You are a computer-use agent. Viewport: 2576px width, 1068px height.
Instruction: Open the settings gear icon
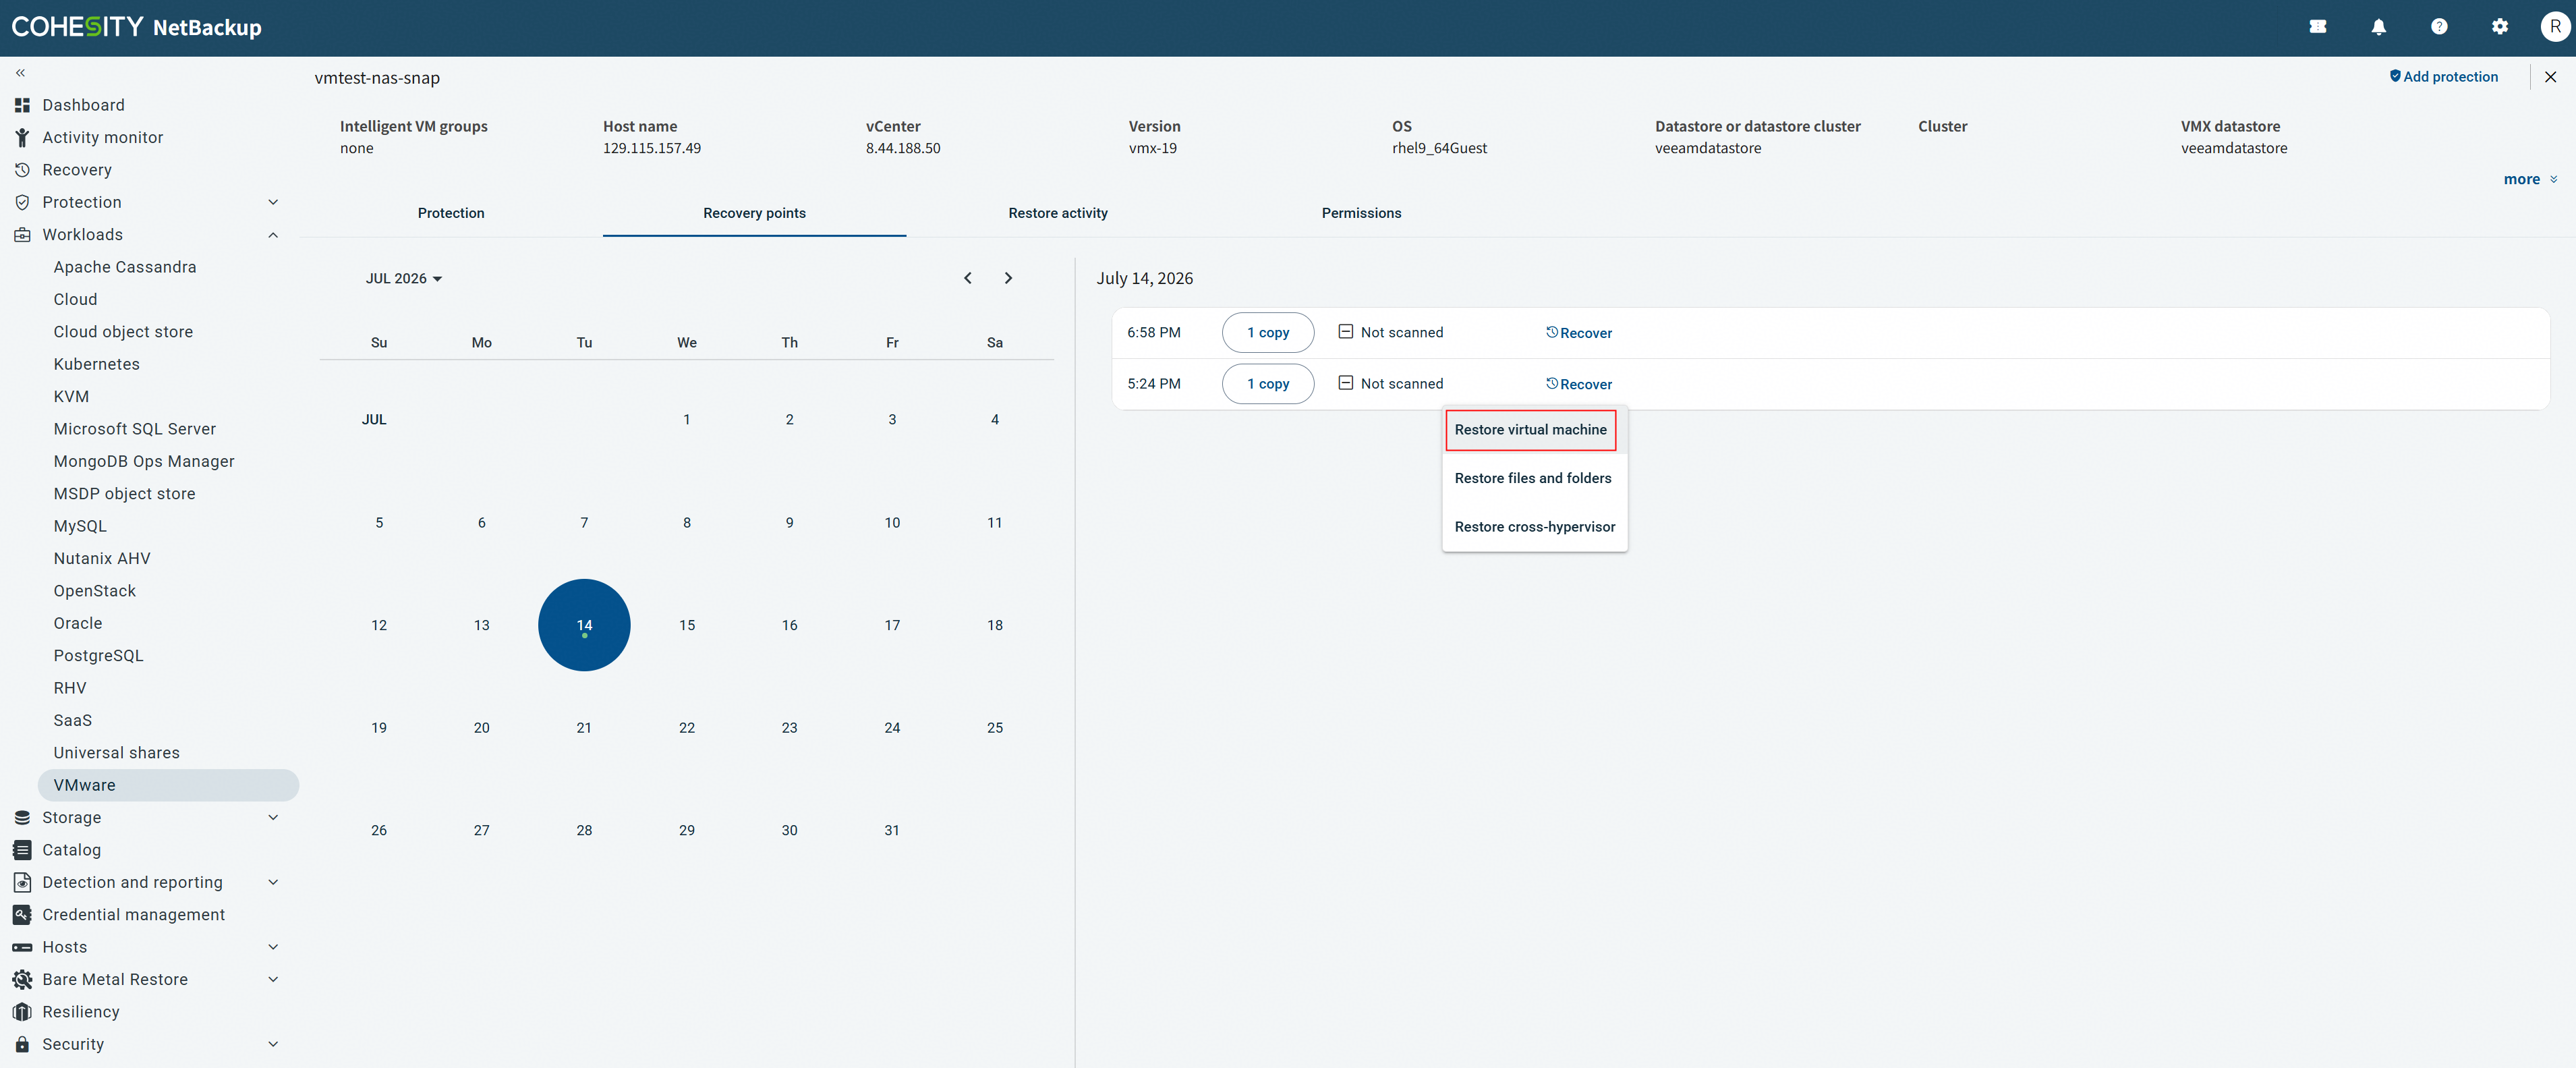pyautogui.click(x=2499, y=27)
